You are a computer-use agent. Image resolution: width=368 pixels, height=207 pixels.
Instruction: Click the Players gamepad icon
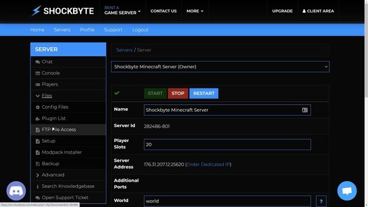(x=37, y=85)
